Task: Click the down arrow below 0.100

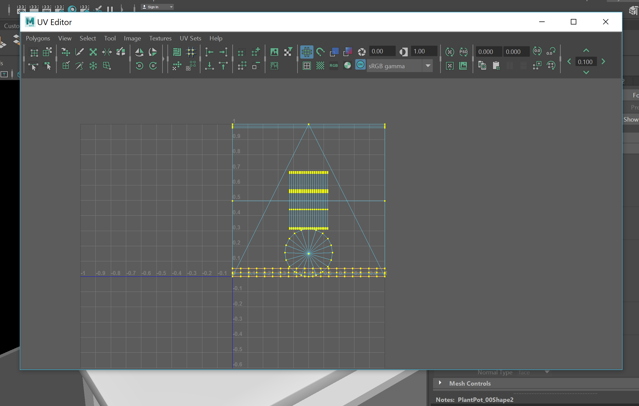Action: coord(586,72)
